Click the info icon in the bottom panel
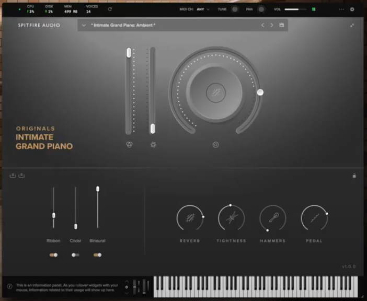The width and height of the screenshot is (367, 301). click(x=9, y=286)
